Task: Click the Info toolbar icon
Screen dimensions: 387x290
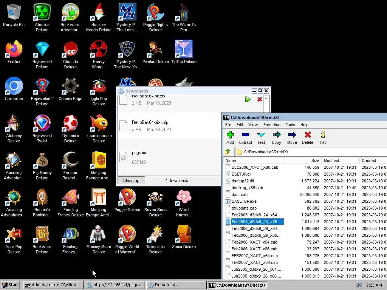Action: [x=323, y=138]
